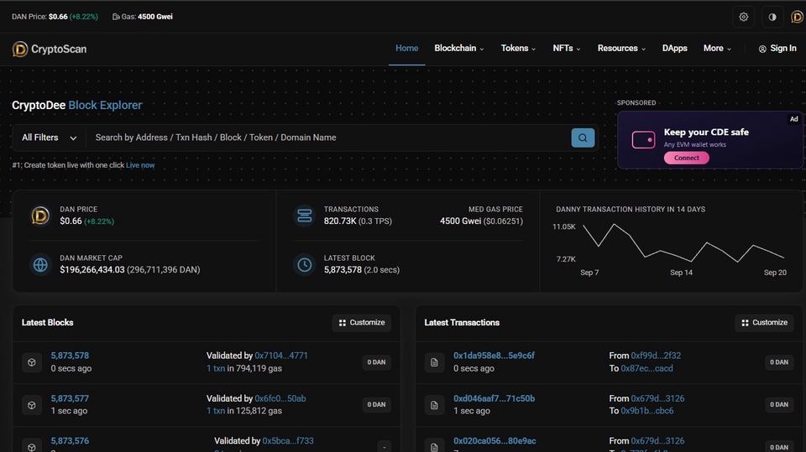
Task: Toggle the dark/light theme icon
Action: pos(772,17)
